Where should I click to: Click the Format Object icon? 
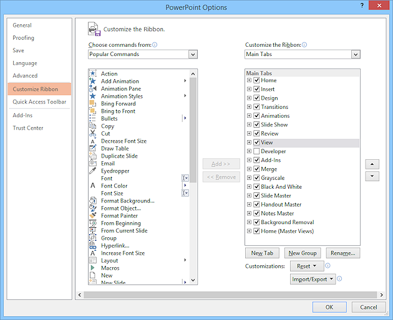pos(93,208)
